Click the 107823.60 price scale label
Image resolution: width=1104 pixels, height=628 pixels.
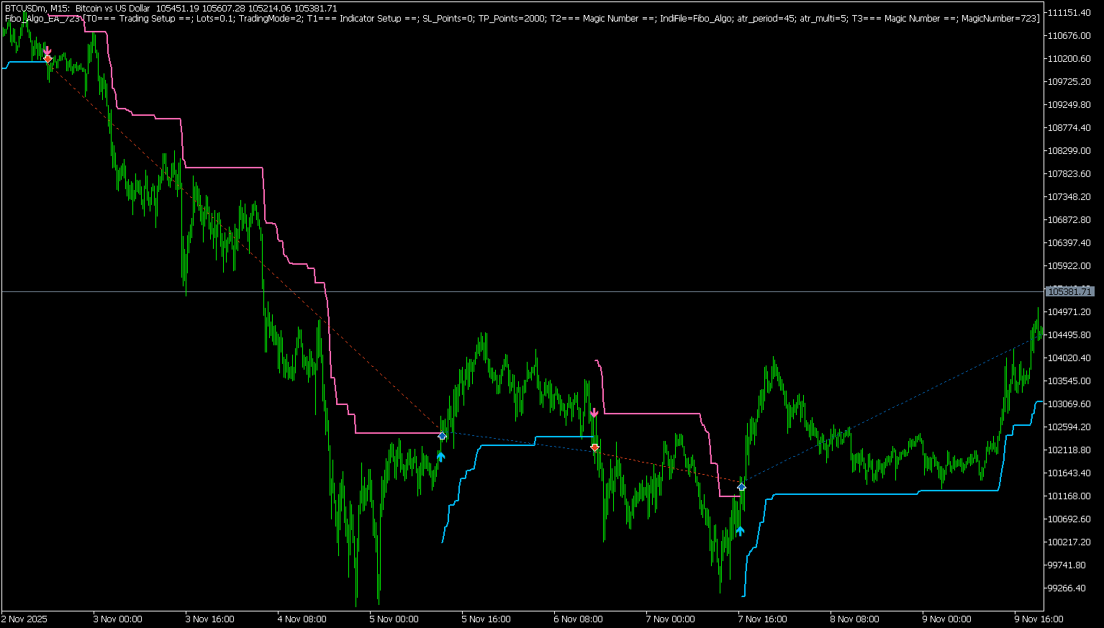coord(1069,173)
